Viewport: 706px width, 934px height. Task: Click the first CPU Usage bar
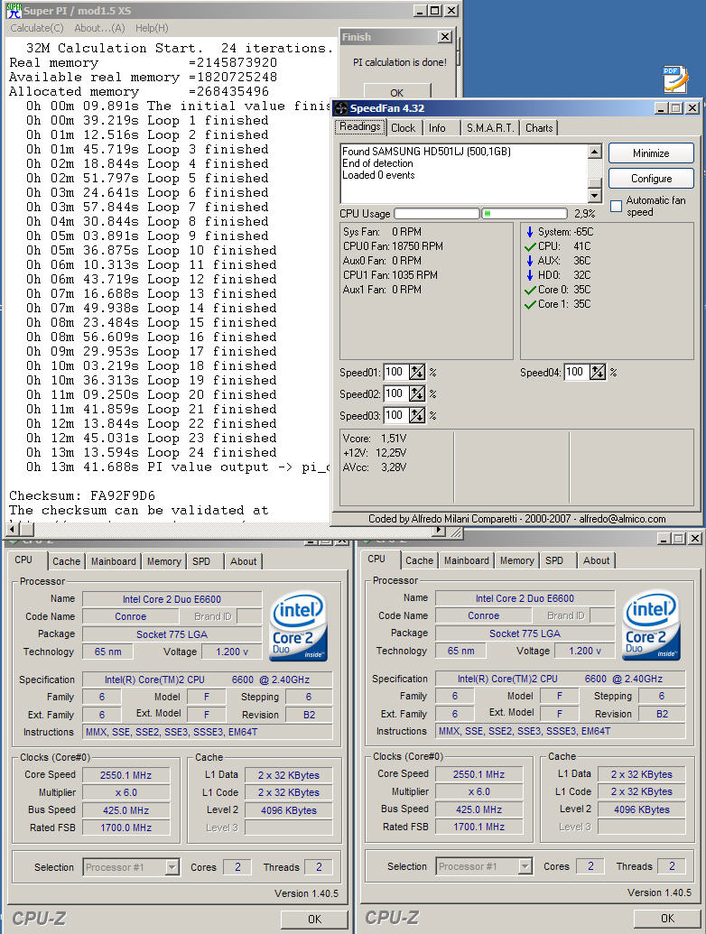point(437,213)
